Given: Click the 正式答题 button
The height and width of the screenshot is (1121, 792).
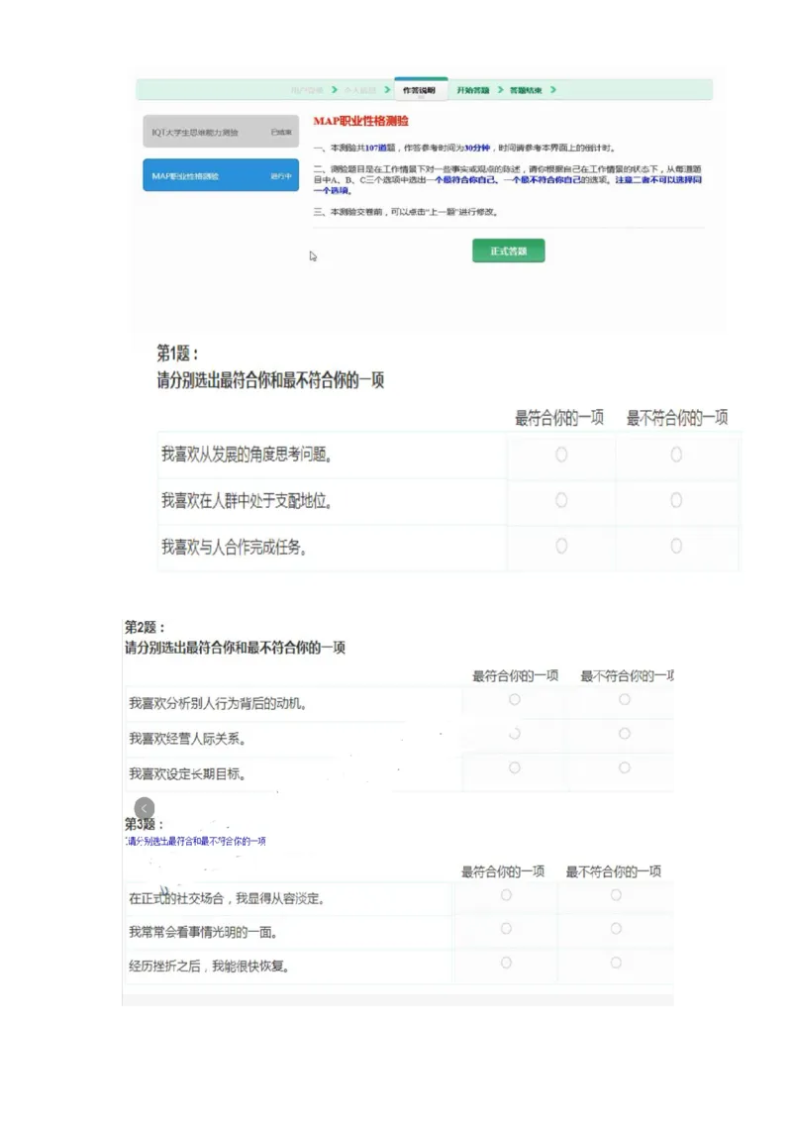Looking at the screenshot, I should pos(508,251).
